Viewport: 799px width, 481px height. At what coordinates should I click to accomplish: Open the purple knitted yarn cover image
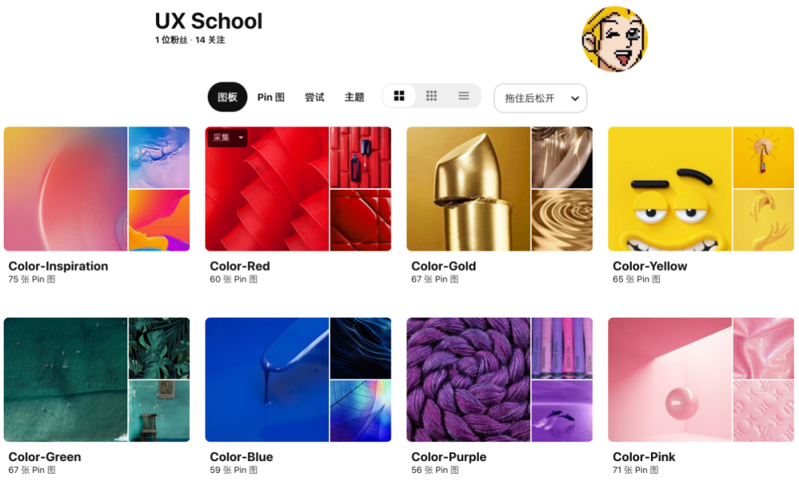tap(468, 380)
